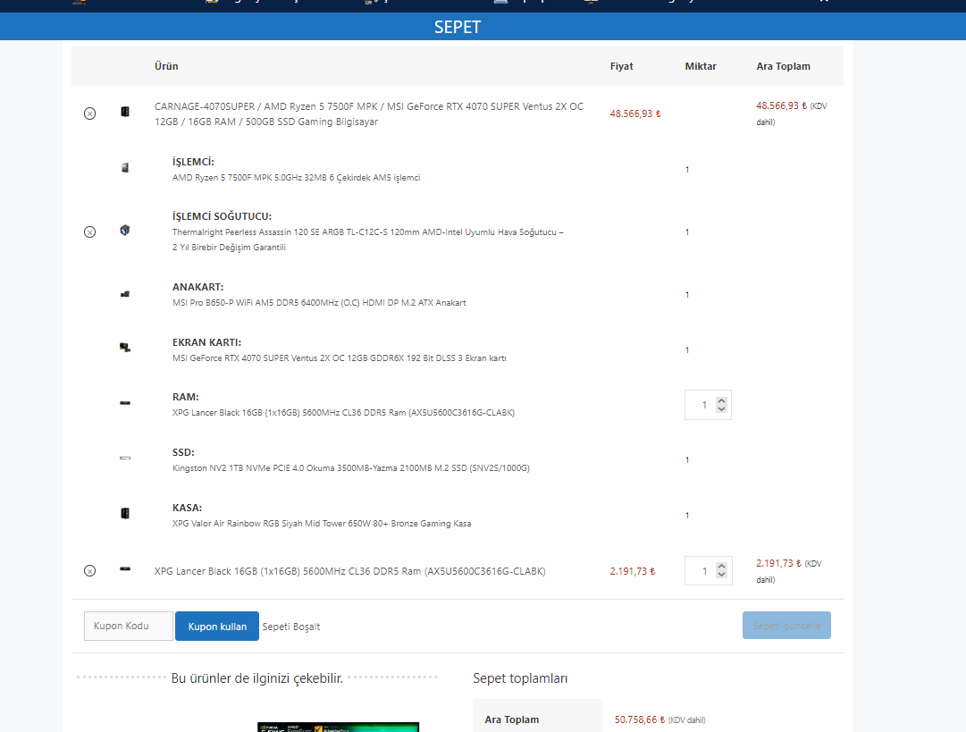Click into the Kupon Kodu field
This screenshot has height=732, width=966.
pyautogui.click(x=128, y=626)
